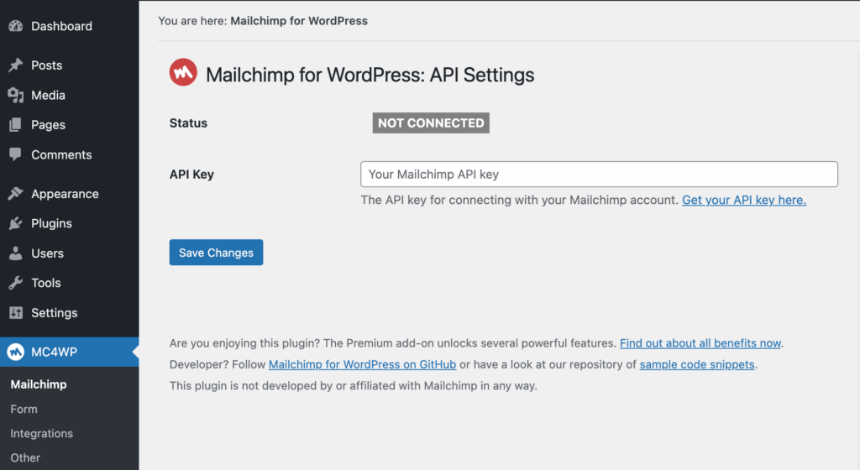This screenshot has width=860, height=470.
Task: Click the Settings sliders icon
Action: coord(16,313)
